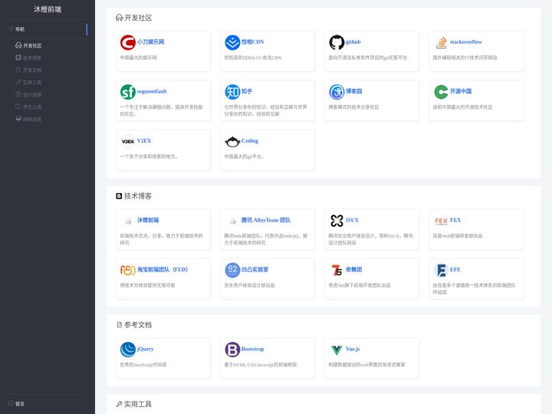Click the blue 恰啦CDN logo icon
Screen dimensions: 552x414
232,43
